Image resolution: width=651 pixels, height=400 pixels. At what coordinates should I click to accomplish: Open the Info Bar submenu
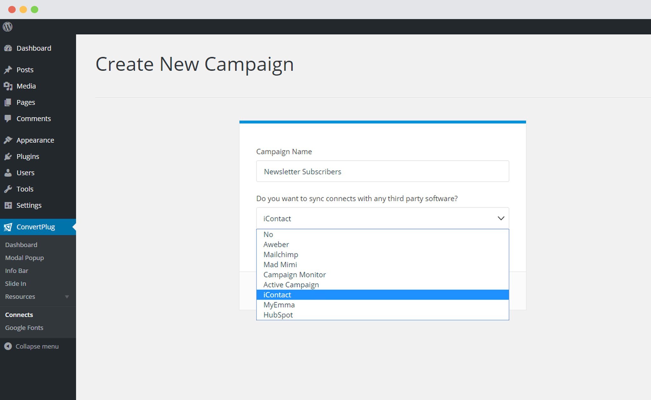[17, 271]
